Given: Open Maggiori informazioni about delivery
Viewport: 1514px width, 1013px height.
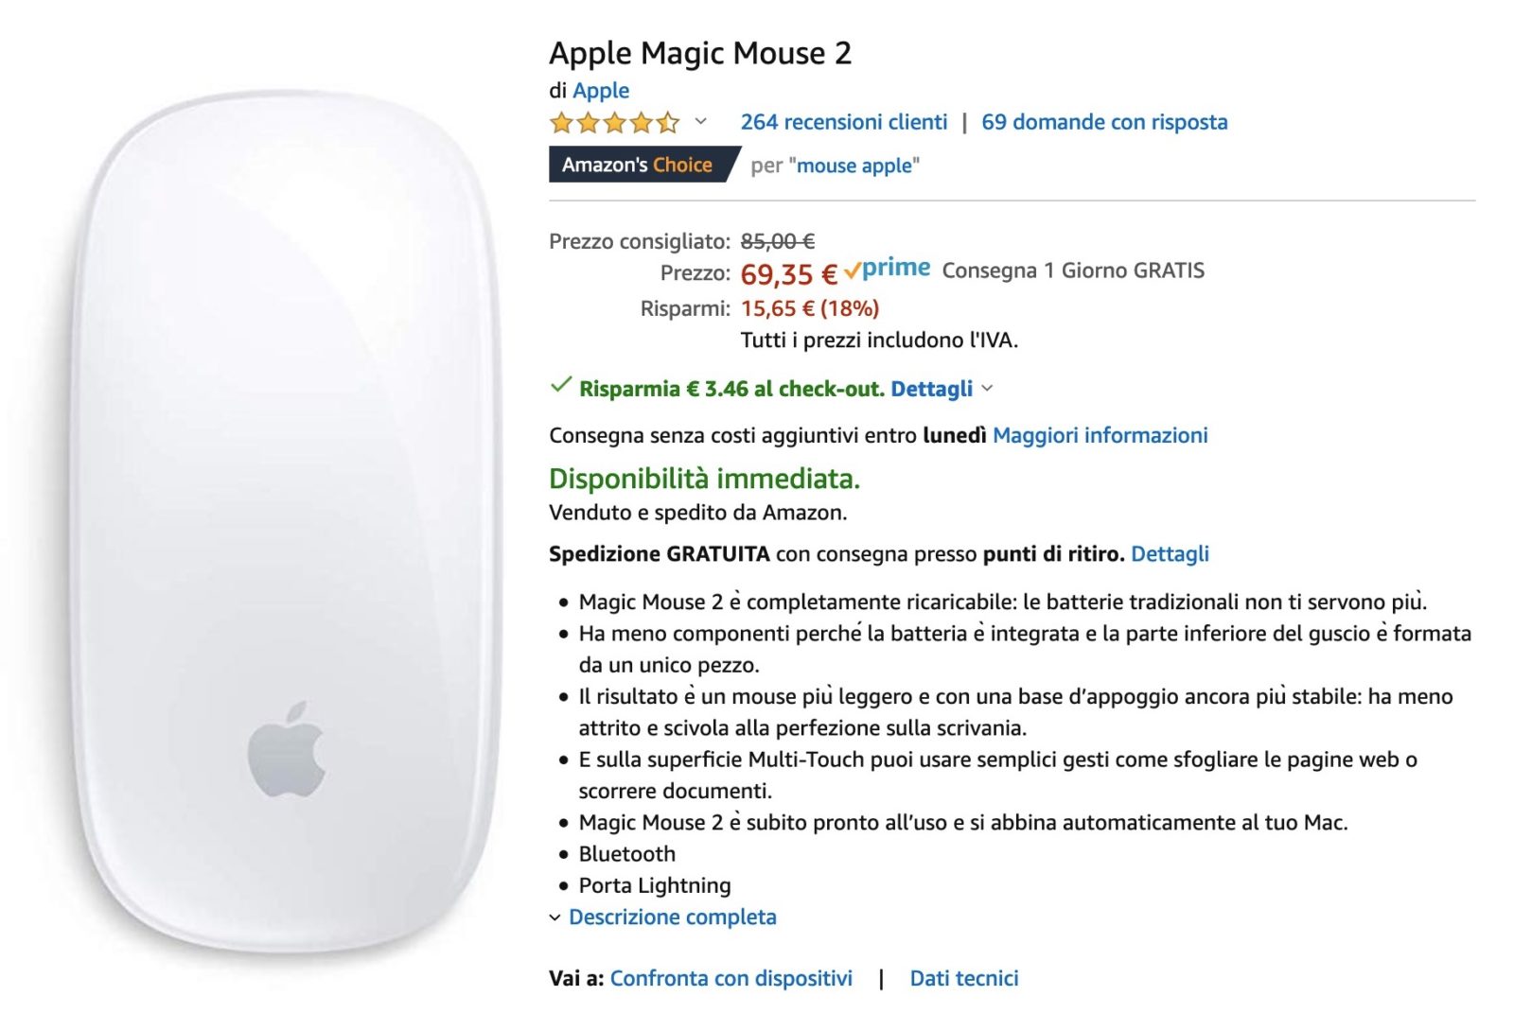Looking at the screenshot, I should 1100,434.
